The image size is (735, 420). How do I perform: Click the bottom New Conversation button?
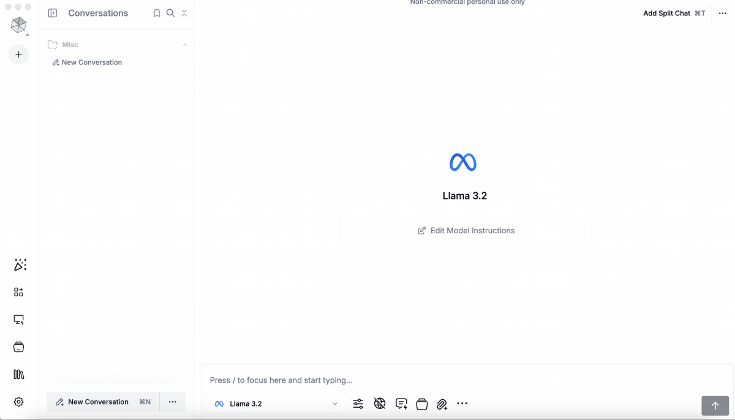coord(103,402)
